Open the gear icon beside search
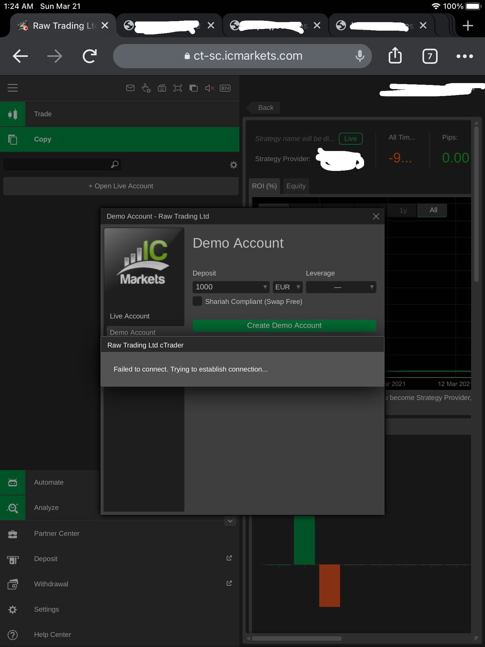Image resolution: width=485 pixels, height=647 pixels. coord(233,165)
